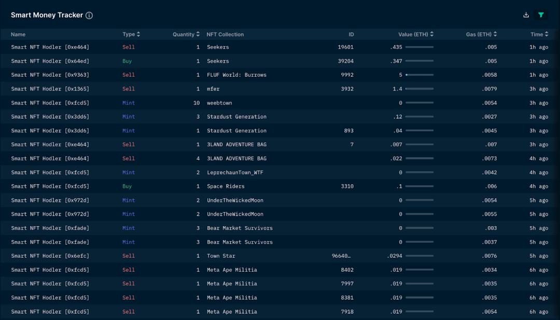Click ID 893 for Stardust Generation
The width and height of the screenshot is (560, 320).
(349, 131)
